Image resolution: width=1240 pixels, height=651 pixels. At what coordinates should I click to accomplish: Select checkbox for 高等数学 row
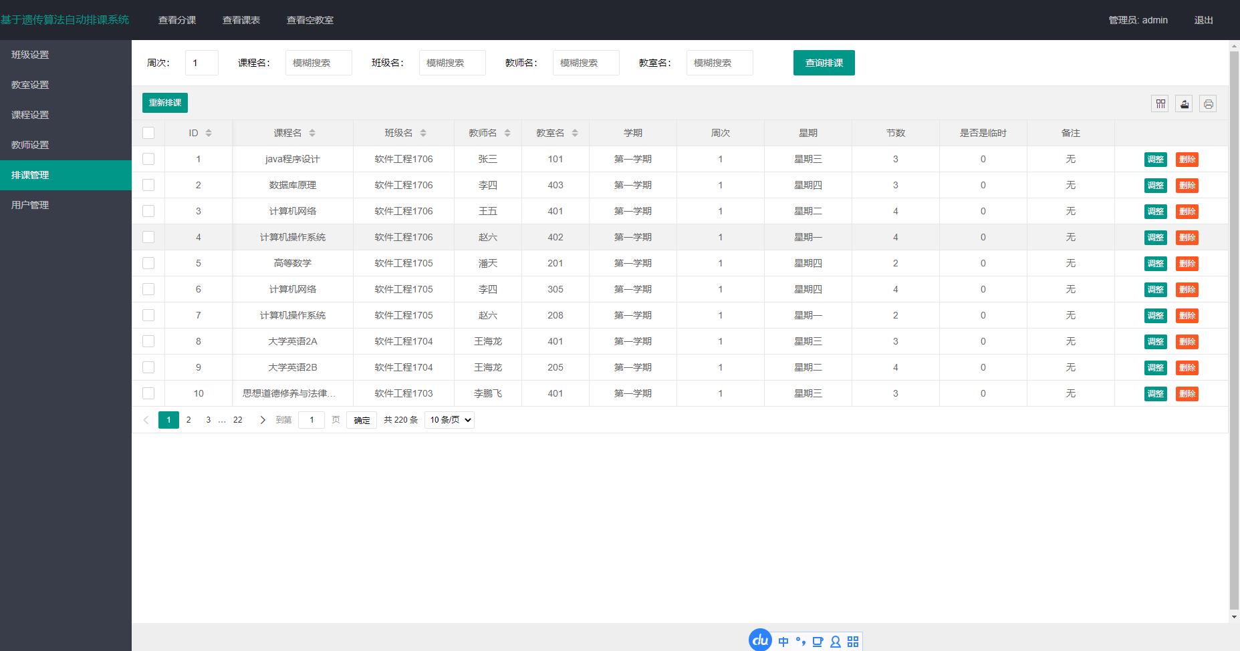(x=148, y=263)
